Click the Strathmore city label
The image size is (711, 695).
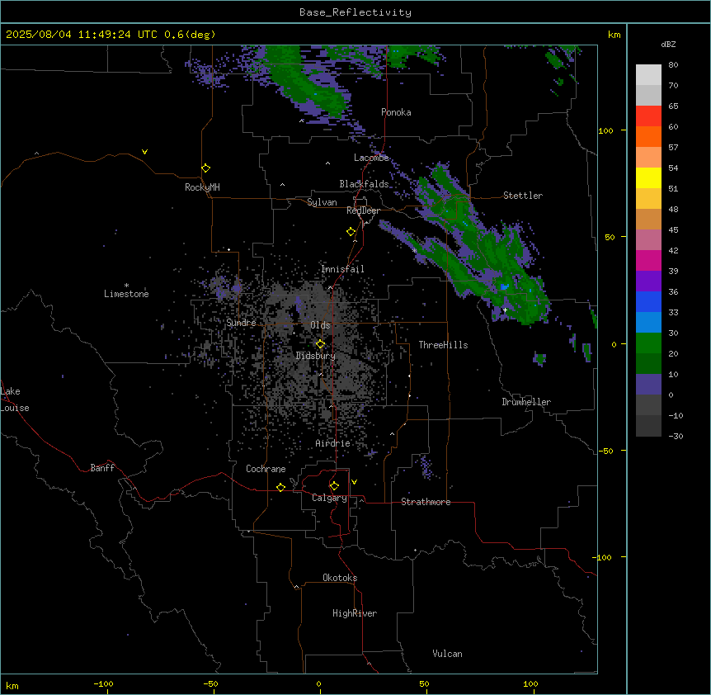[x=426, y=502]
